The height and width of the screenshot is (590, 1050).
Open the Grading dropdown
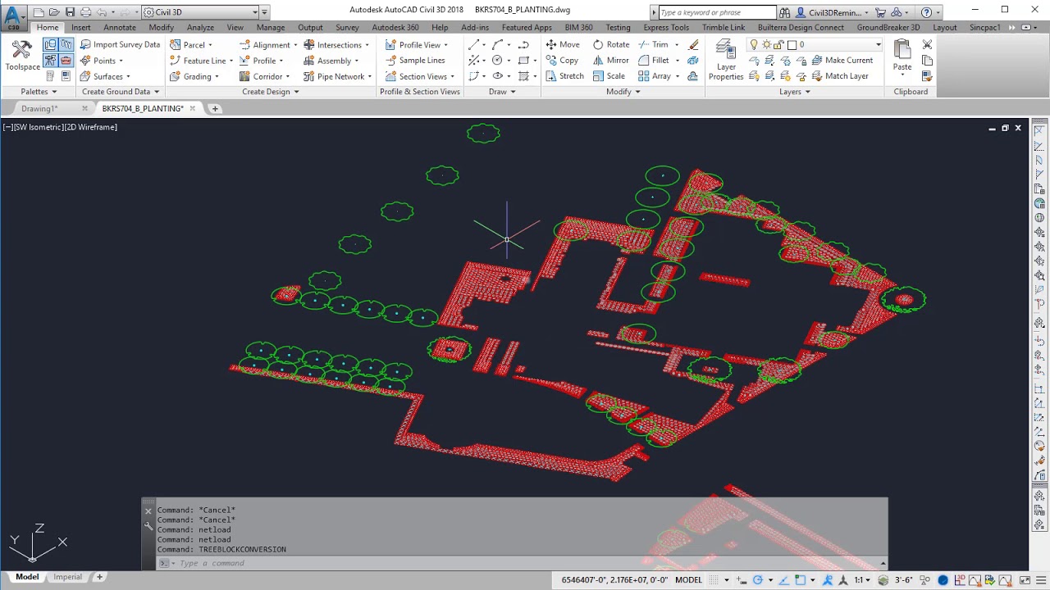194,76
